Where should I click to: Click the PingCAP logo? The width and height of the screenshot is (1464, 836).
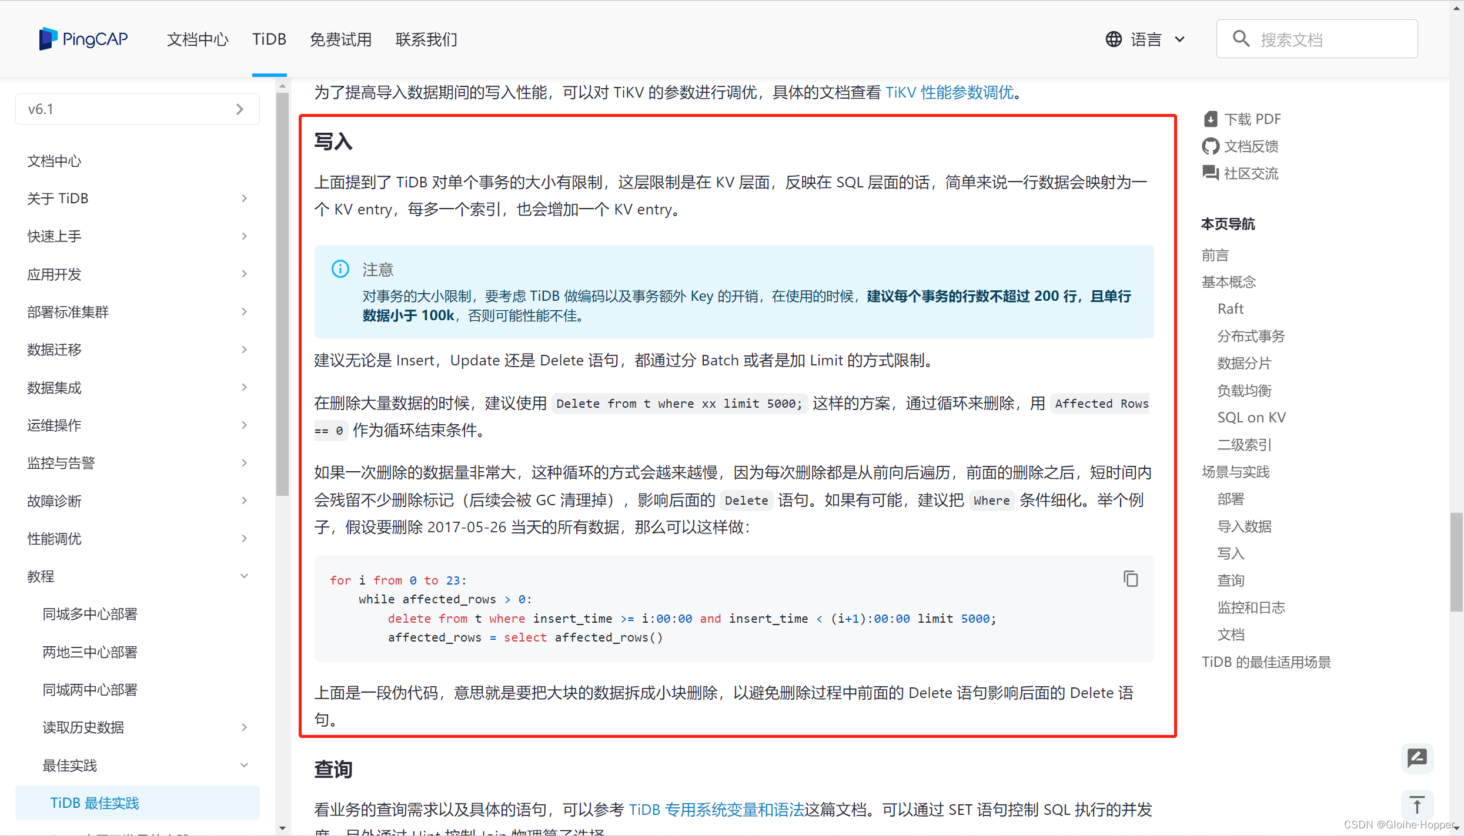point(83,38)
